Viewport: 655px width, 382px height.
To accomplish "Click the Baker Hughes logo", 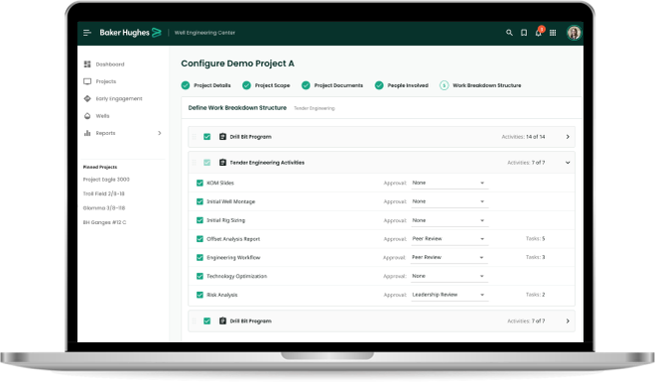I will click(130, 33).
